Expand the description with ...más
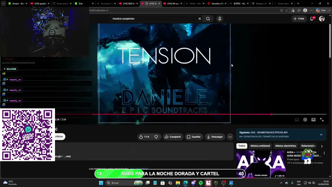The width and height of the screenshot is (332, 187). 67,156
